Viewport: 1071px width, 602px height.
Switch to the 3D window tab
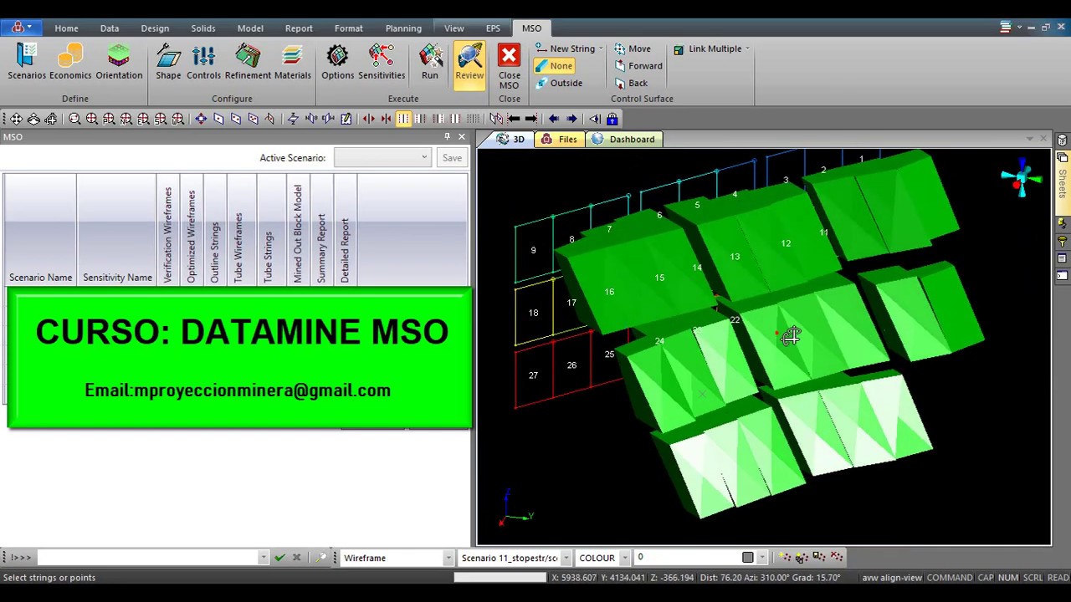pyautogui.click(x=510, y=140)
